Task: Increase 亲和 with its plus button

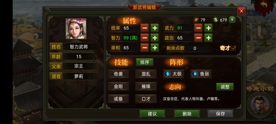Action: 155,48
